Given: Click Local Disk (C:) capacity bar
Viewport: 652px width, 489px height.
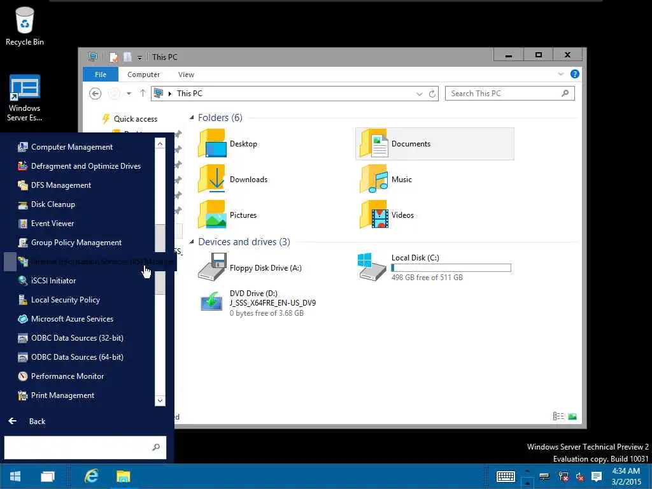Looking at the screenshot, I should pos(451,268).
